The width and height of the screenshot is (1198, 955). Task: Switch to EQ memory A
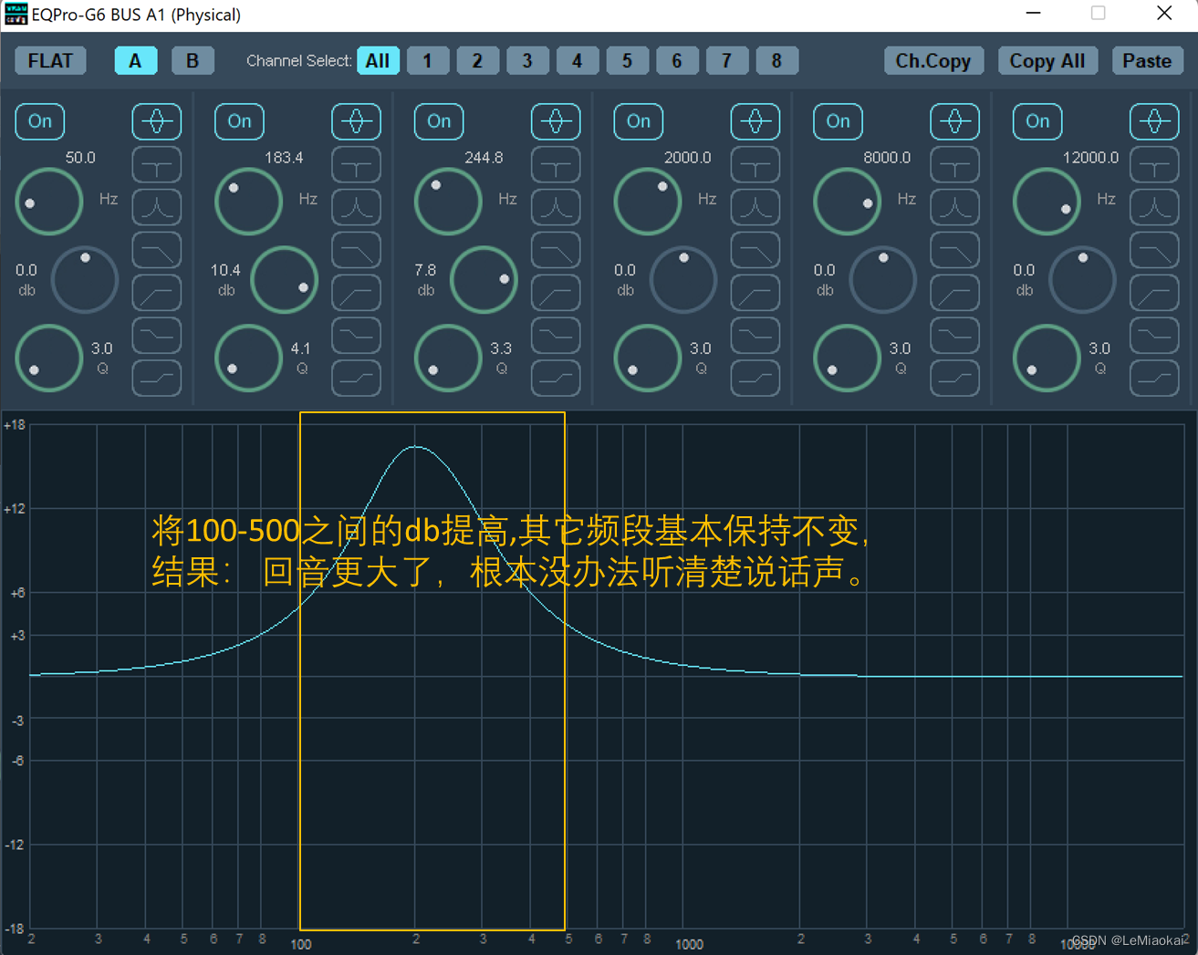point(136,61)
